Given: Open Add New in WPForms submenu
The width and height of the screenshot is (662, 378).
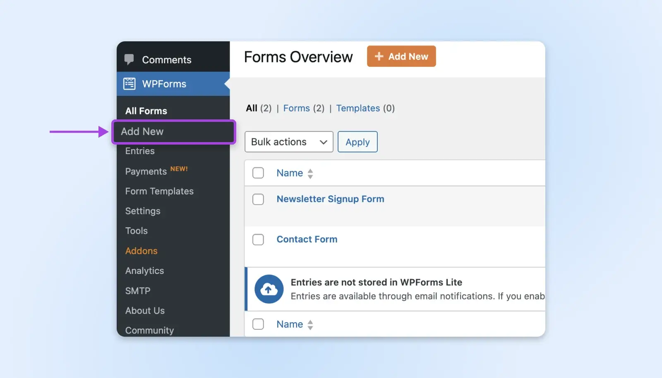Looking at the screenshot, I should pos(142,131).
